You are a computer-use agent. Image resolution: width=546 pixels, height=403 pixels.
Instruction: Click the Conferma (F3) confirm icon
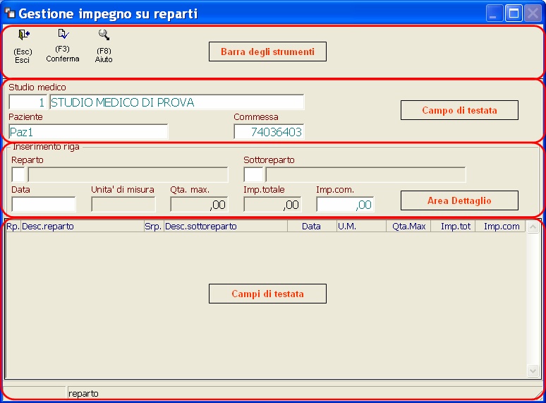63,34
